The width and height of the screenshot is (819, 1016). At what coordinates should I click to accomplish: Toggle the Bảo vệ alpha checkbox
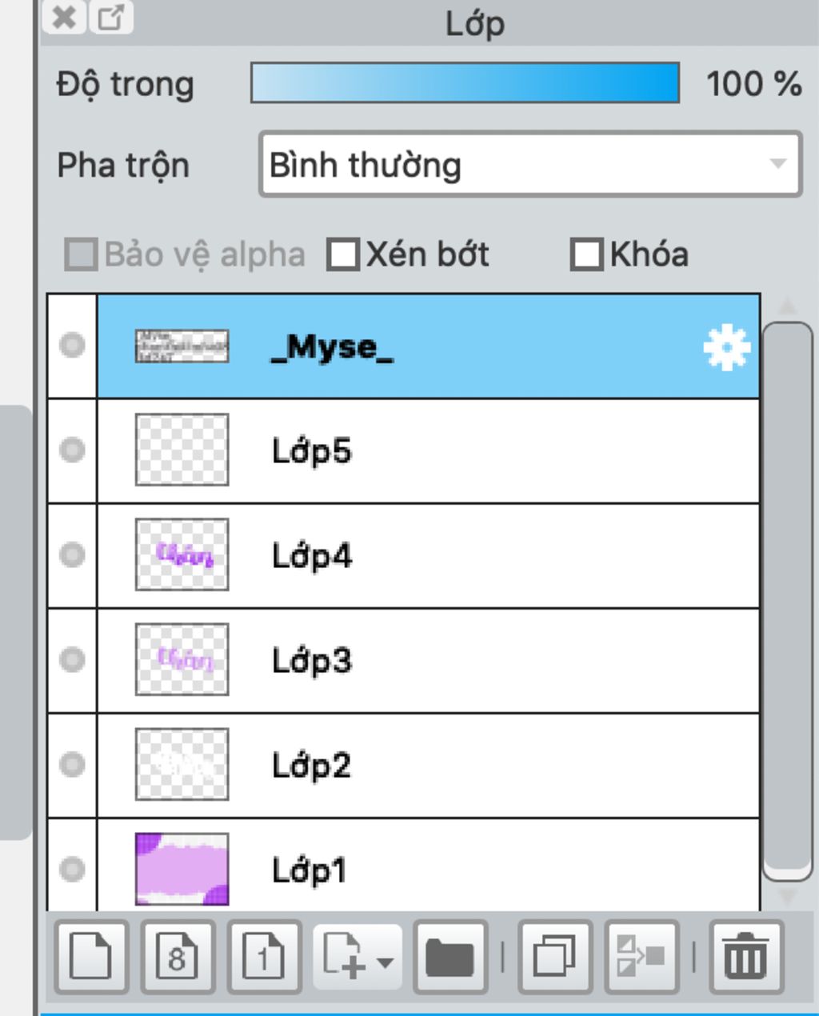(81, 255)
